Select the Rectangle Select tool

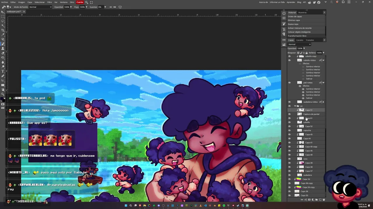pyautogui.click(x=3, y=17)
